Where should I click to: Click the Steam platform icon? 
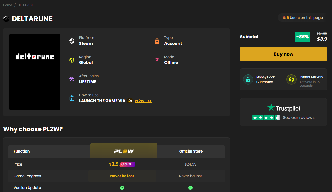(x=72, y=41)
